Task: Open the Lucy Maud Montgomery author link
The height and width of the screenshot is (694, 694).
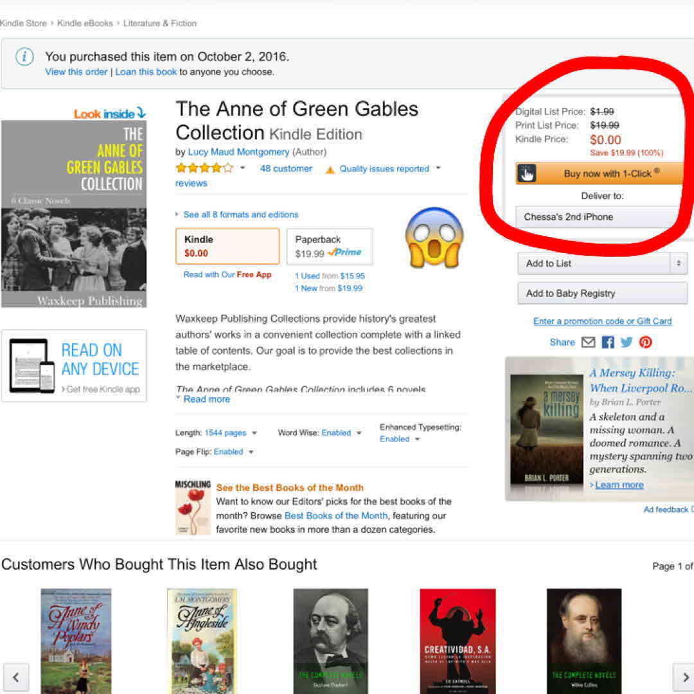Action: click(x=238, y=152)
